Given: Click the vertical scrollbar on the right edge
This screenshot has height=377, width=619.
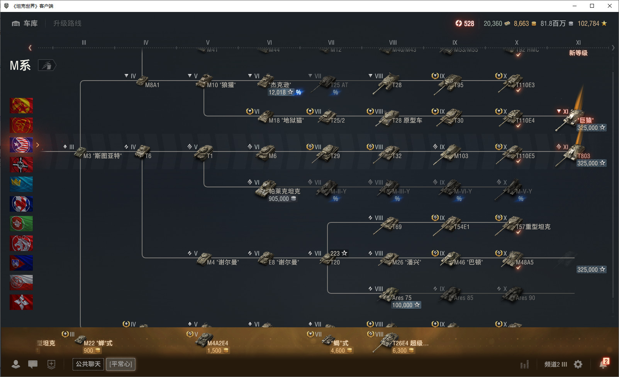Looking at the screenshot, I should 613,185.
